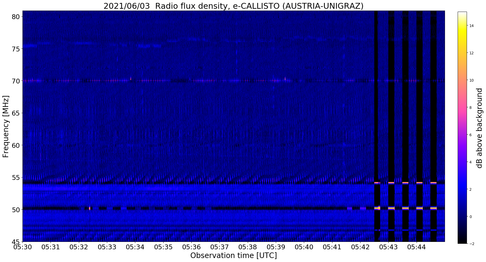Click the 05:44 time tick label
This screenshot has height=262, width=486.
coord(417,247)
